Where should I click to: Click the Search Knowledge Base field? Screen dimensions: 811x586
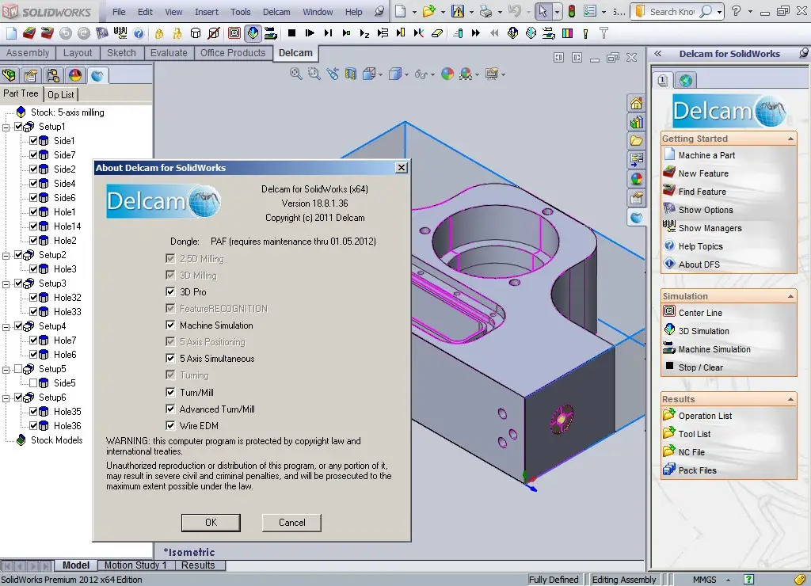pyautogui.click(x=672, y=12)
